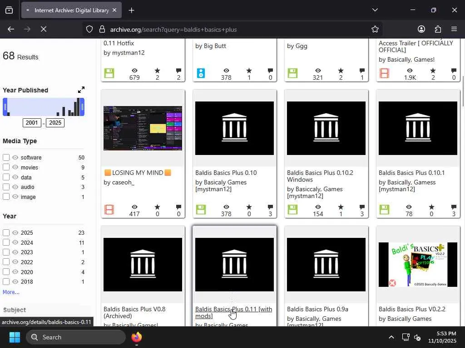Open the Firefox application menu
Viewport: 465px width, 348px height.
pos(454,29)
